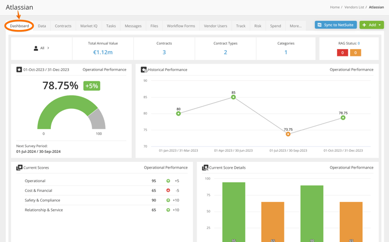Image resolution: width=389 pixels, height=242 pixels.
Task: Open the Dashboard tab
Action: coord(19,26)
